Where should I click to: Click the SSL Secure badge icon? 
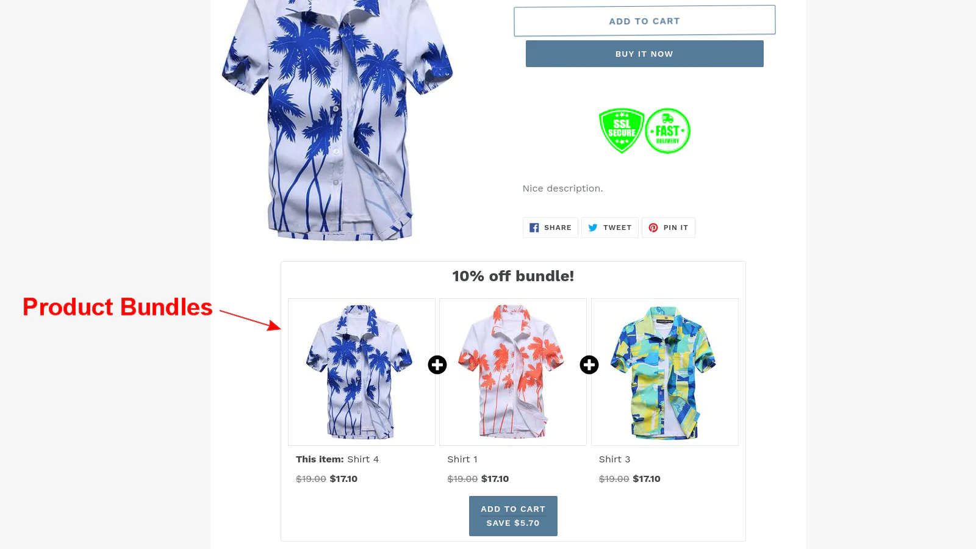tap(622, 131)
